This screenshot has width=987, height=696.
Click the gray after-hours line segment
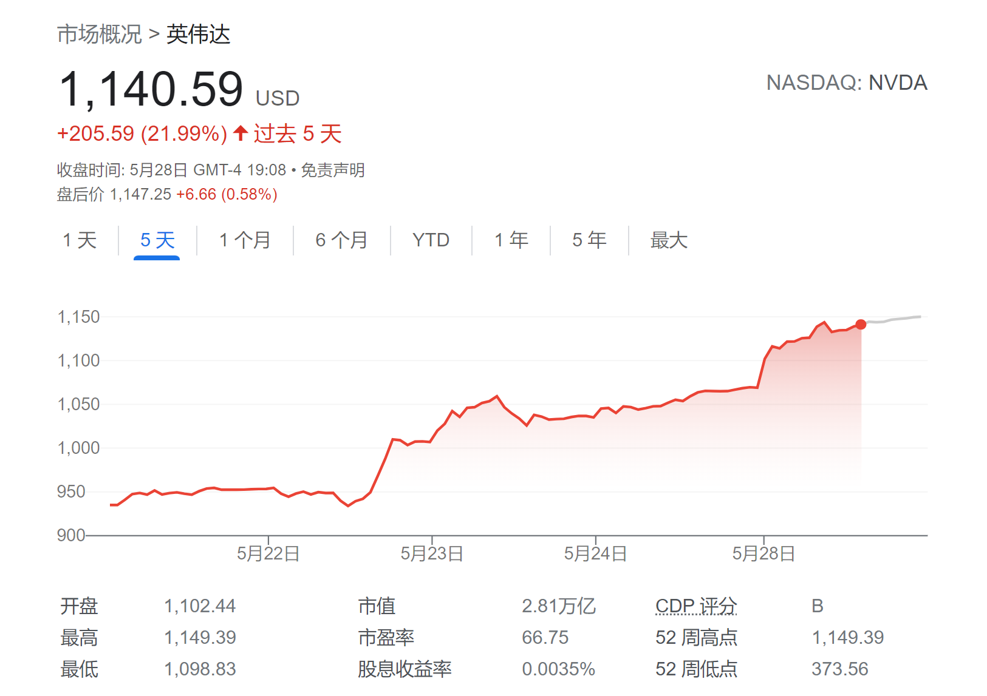pyautogui.click(x=896, y=319)
